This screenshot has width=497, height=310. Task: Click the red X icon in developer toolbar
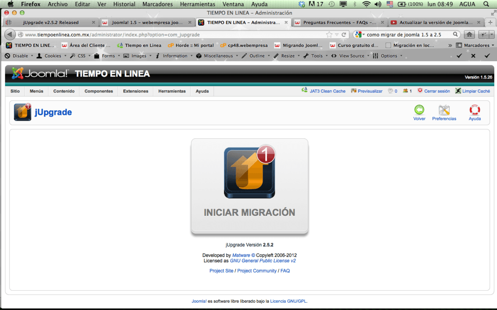tap(473, 55)
